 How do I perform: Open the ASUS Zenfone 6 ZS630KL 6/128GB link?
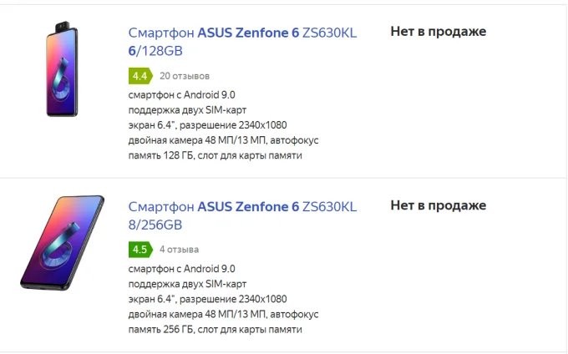[242, 42]
